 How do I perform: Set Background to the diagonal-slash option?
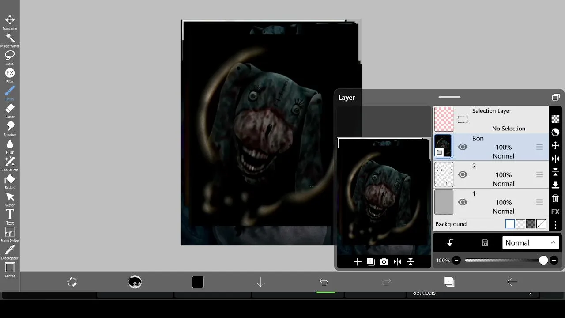(541, 224)
